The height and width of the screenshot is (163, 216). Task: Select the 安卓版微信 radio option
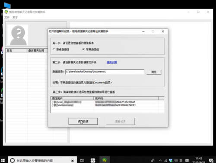point(61,49)
